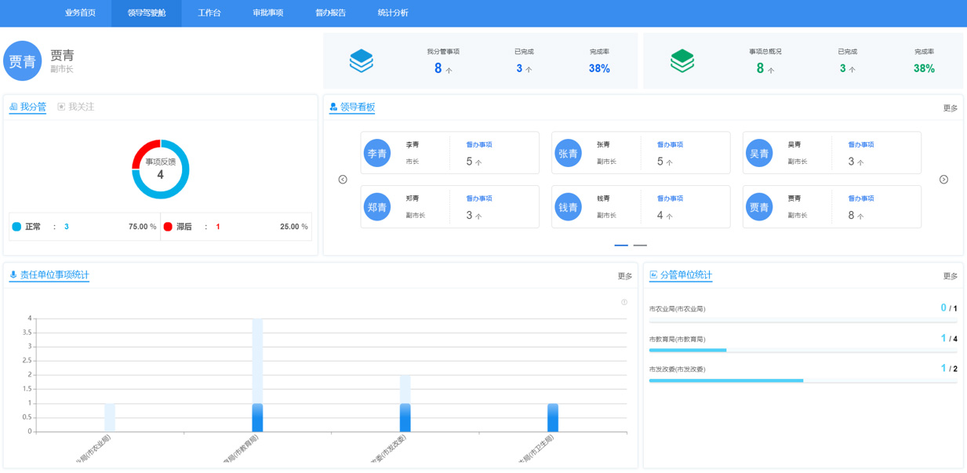Go to next leader board page arrow
Screen dimensions: 967x473
(943, 180)
